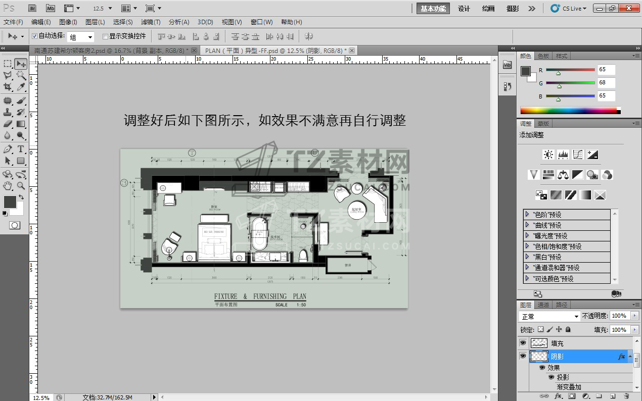
Task: Open the 不透明度 slider arrow
Action: [635, 316]
